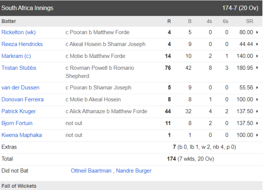Click Patrick Kruger batter name
Viewport: 265px width, 190px height.
tap(18, 111)
